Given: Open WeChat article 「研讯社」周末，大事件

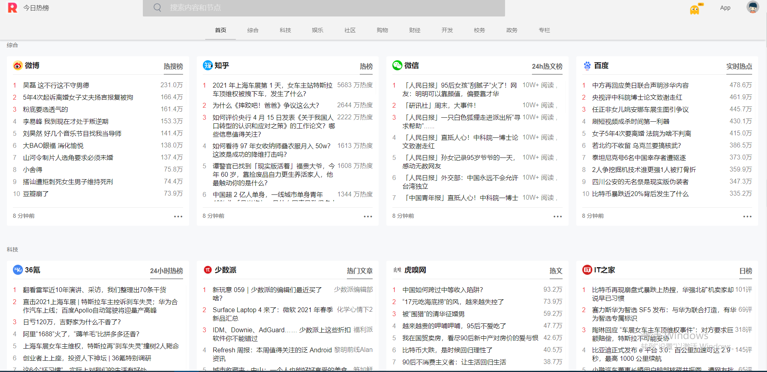Looking at the screenshot, I should click(x=439, y=105).
